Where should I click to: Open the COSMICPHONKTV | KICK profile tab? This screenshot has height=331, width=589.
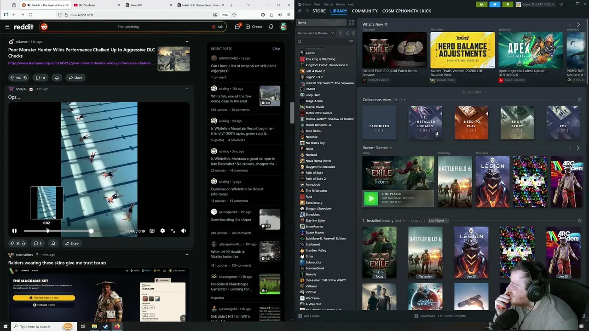[x=407, y=11]
